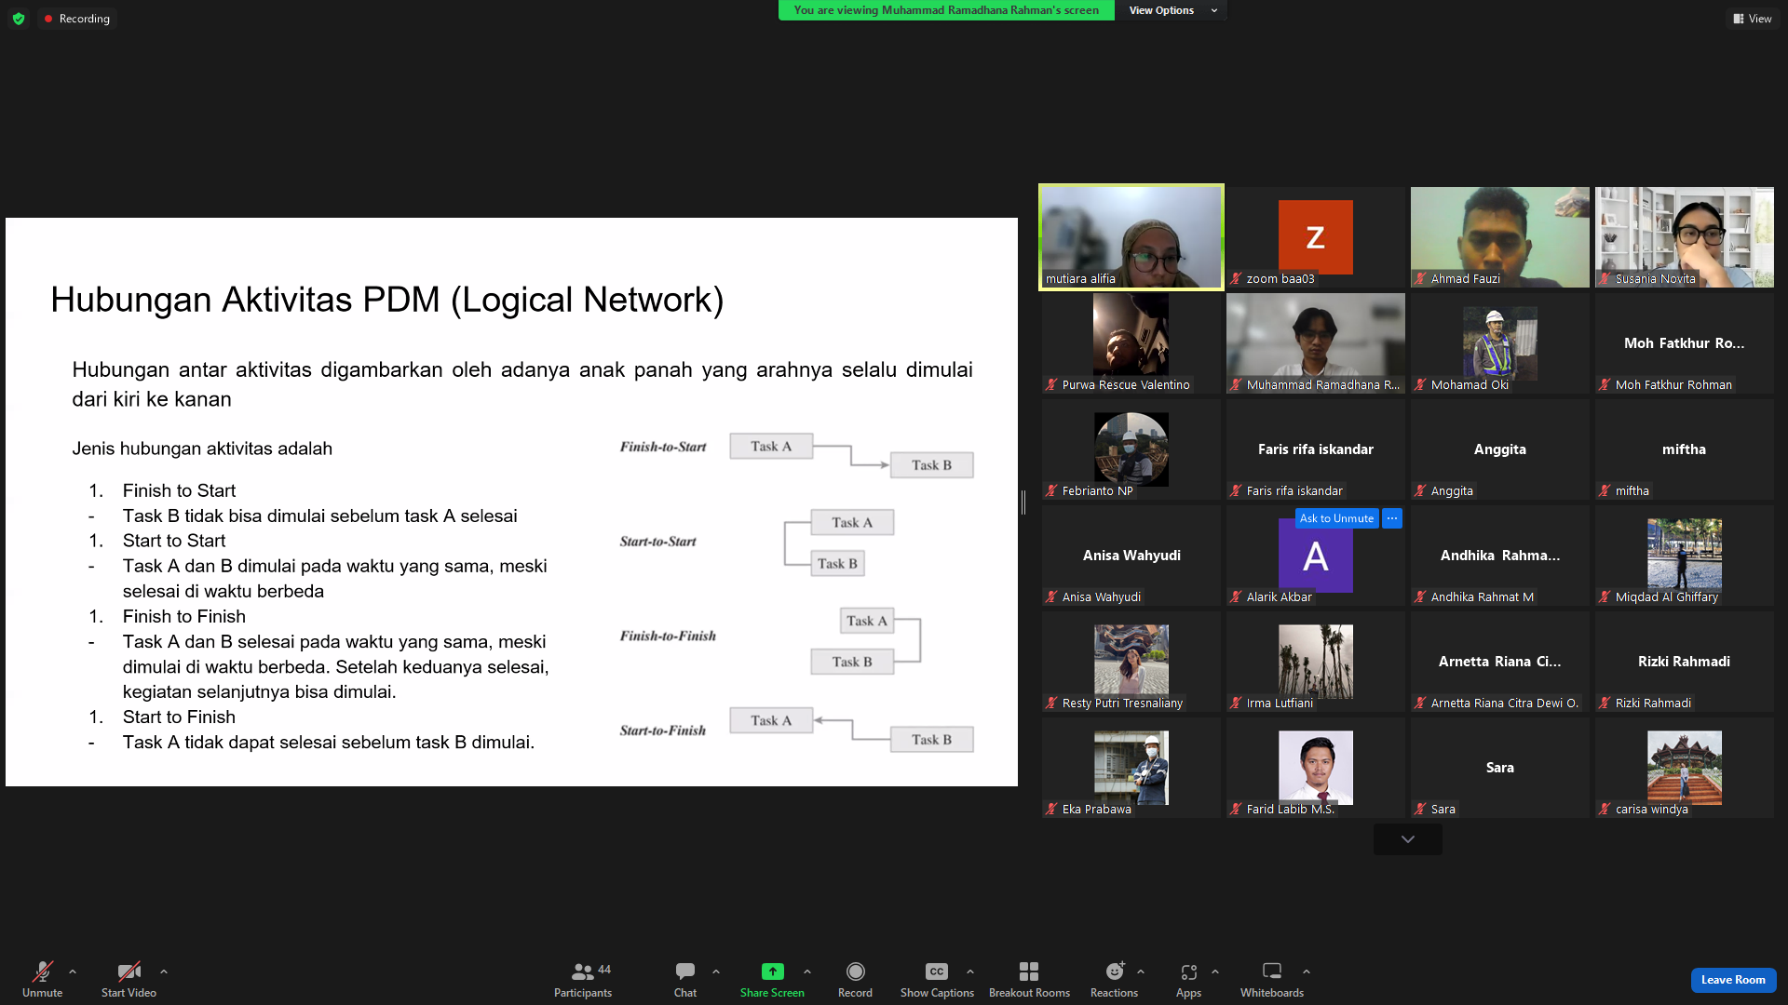
Task: Select Anggita's participant tile
Action: pos(1500,449)
